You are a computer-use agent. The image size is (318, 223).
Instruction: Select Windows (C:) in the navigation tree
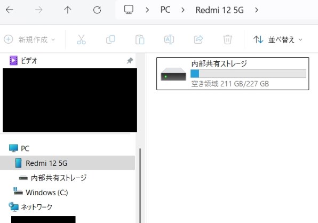pyautogui.click(x=47, y=193)
